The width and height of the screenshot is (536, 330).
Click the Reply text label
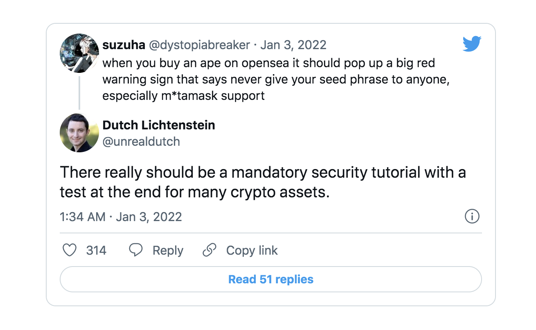[x=168, y=250]
